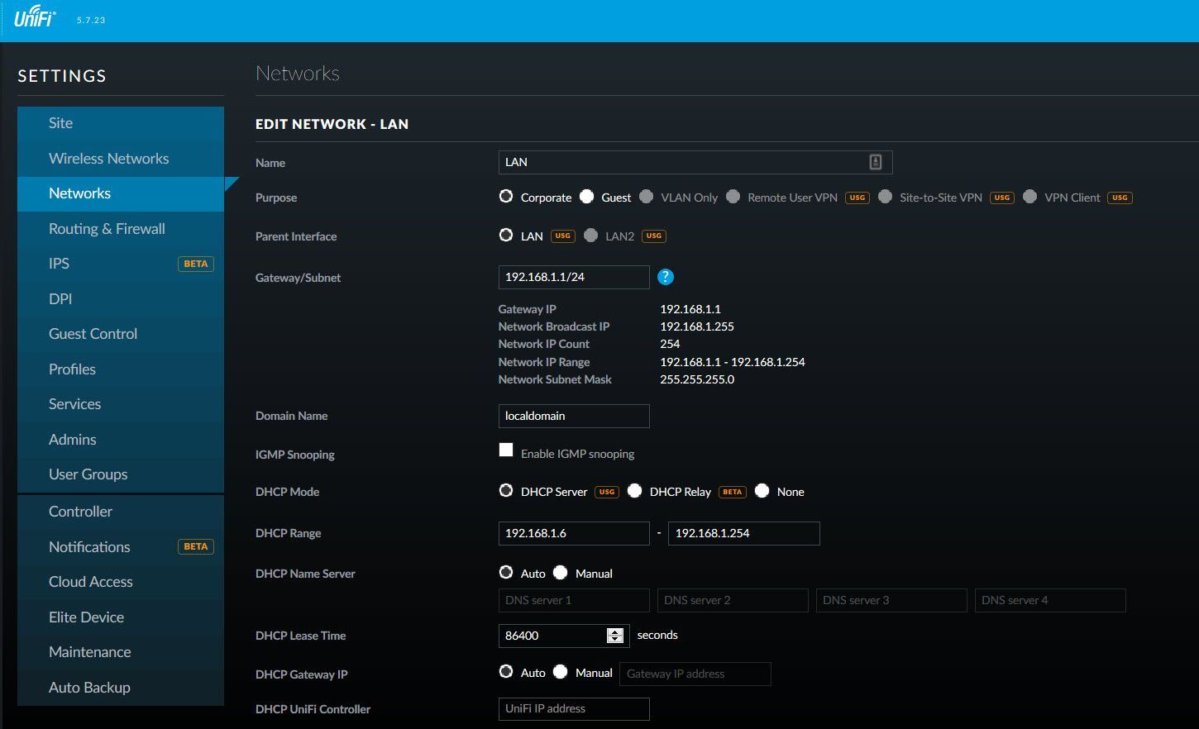Click the UniFi logo in header
Screen dimensions: 1199x729
pos(35,17)
